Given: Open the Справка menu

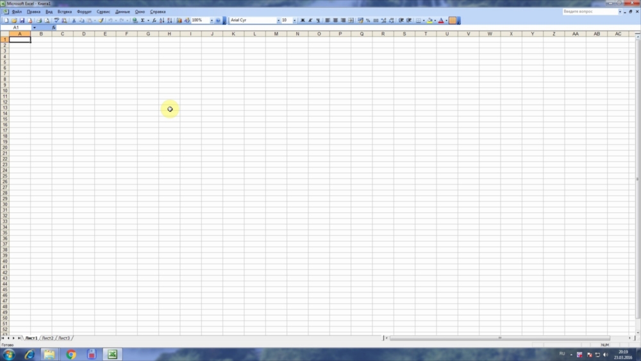Looking at the screenshot, I should click(x=158, y=12).
